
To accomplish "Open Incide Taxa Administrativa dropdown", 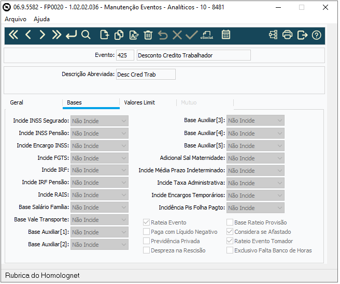I will [x=256, y=183].
